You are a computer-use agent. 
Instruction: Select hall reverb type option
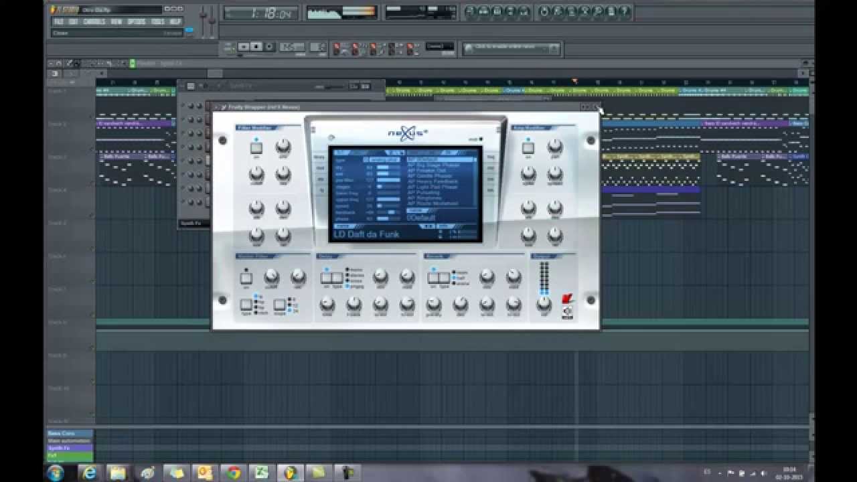[459, 278]
